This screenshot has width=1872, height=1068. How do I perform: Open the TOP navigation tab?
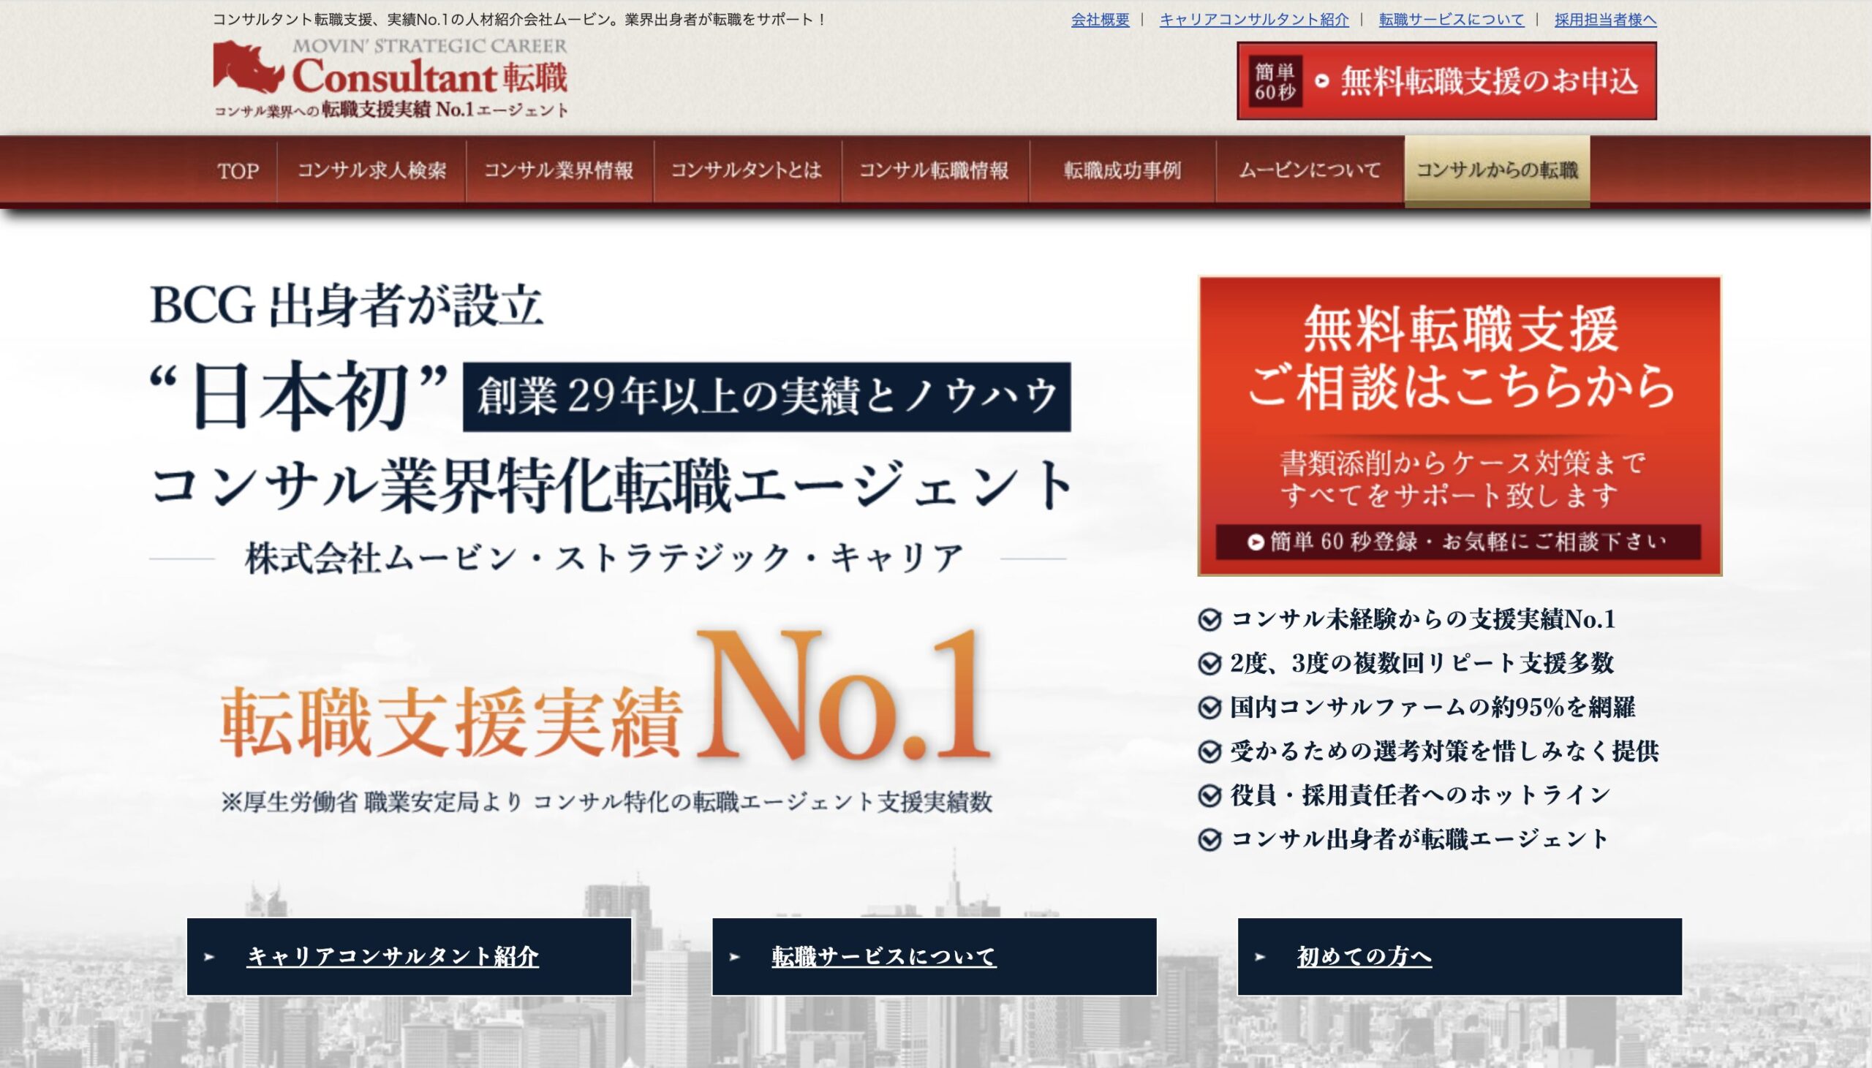(238, 171)
